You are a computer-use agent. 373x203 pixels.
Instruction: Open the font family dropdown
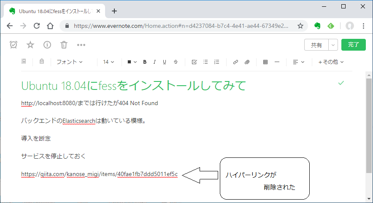(70, 62)
